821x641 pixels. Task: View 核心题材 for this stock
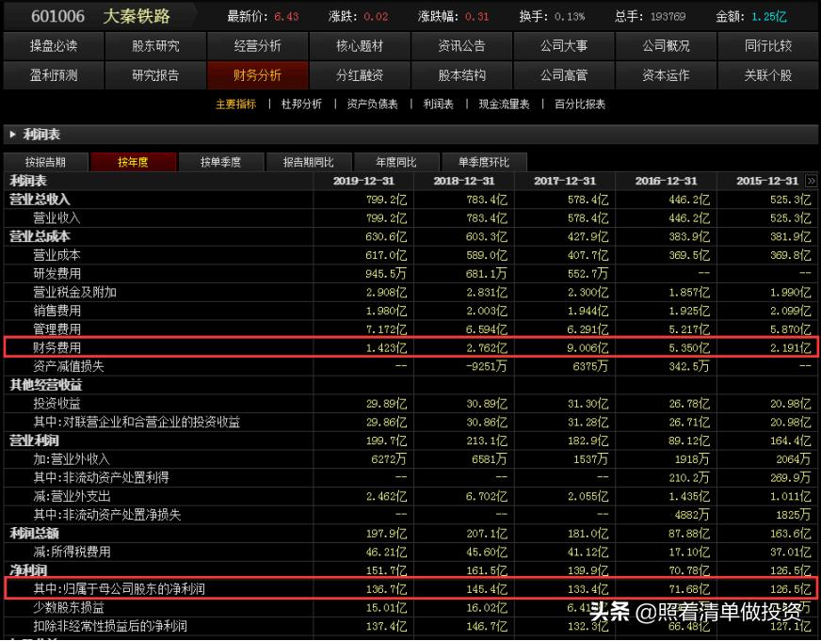(360, 43)
